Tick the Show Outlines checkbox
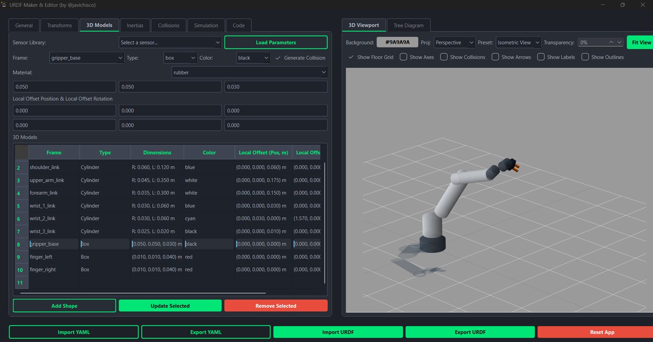The image size is (653, 342). pyautogui.click(x=585, y=57)
